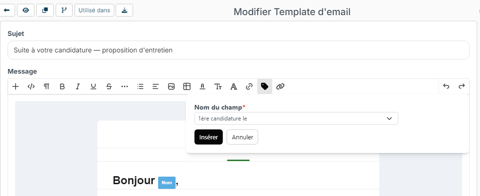Insert an image from the toolbar
The height and width of the screenshot is (196, 480).
pyautogui.click(x=171, y=87)
